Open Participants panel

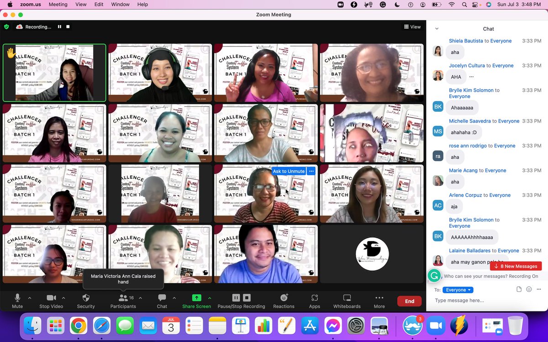pyautogui.click(x=123, y=301)
